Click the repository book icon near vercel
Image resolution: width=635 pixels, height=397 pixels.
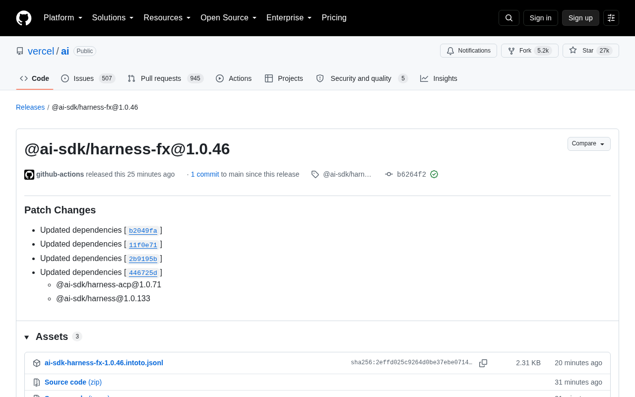pos(20,51)
